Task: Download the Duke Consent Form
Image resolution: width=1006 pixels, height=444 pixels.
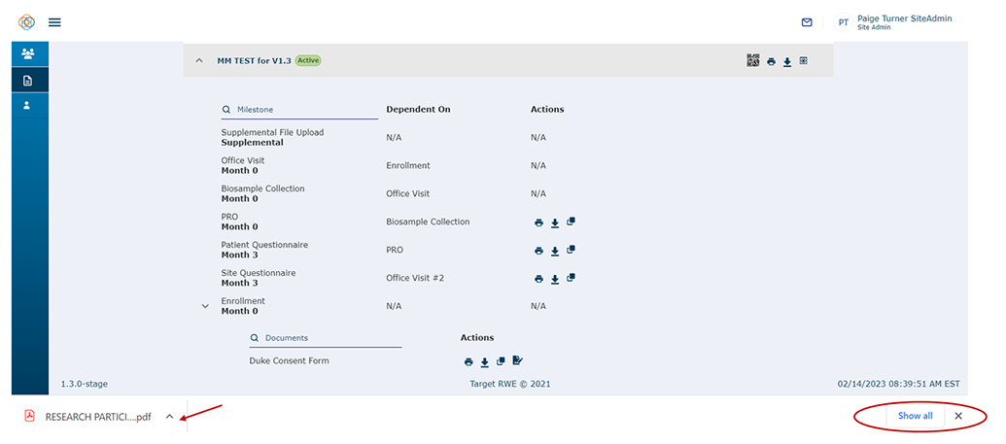Action: click(484, 362)
